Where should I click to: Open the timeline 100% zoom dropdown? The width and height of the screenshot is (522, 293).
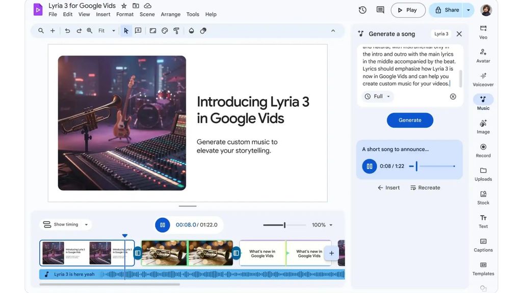pyautogui.click(x=322, y=225)
